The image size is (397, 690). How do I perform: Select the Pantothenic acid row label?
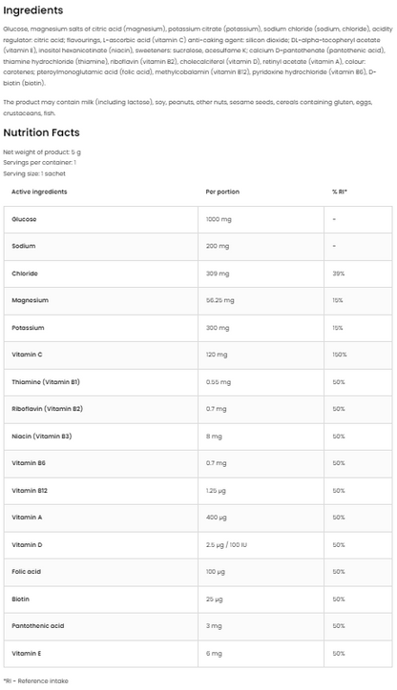coord(38,626)
